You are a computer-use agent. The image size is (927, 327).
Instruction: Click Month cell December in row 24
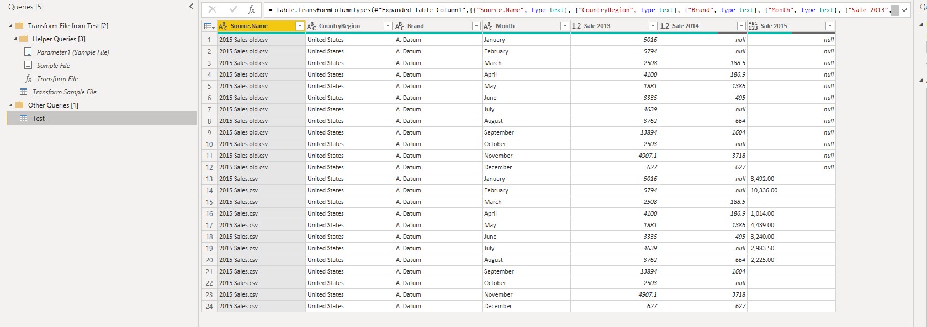[x=526, y=306]
